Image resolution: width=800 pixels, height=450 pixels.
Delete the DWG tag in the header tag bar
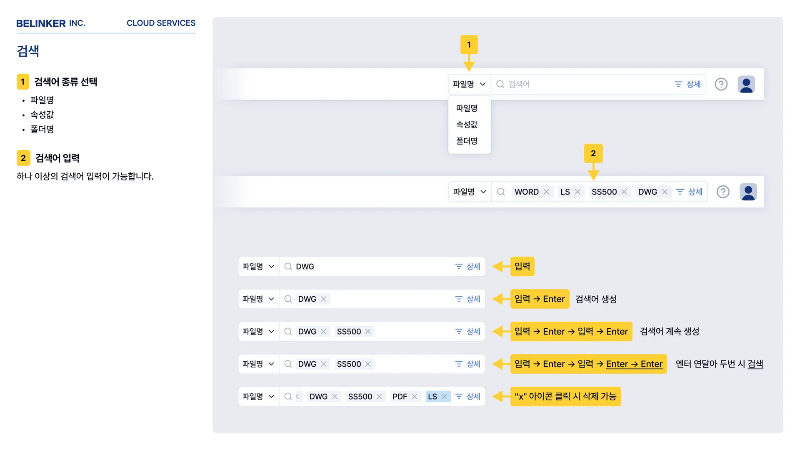tap(665, 192)
